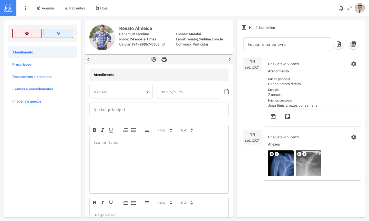Open gear settings for Atendimento history entry
Viewport: 369px width, 221px height.
353,64
